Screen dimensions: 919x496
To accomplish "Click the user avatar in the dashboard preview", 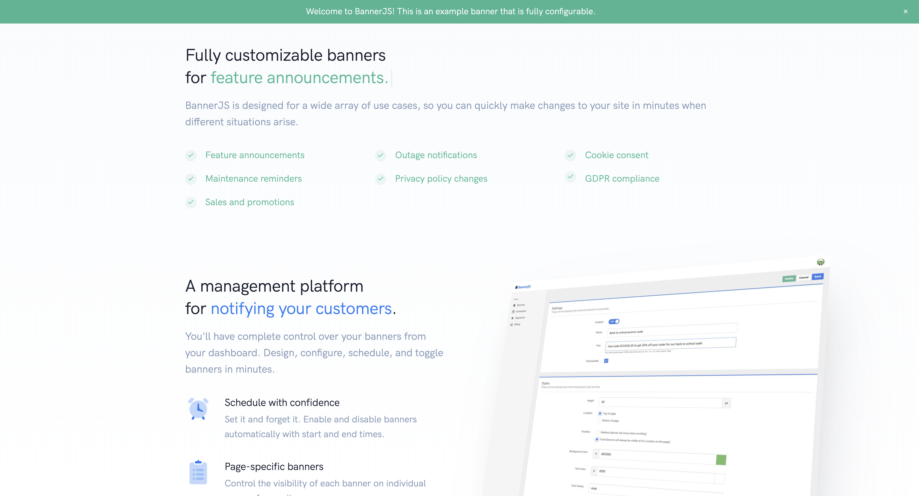I will 820,262.
